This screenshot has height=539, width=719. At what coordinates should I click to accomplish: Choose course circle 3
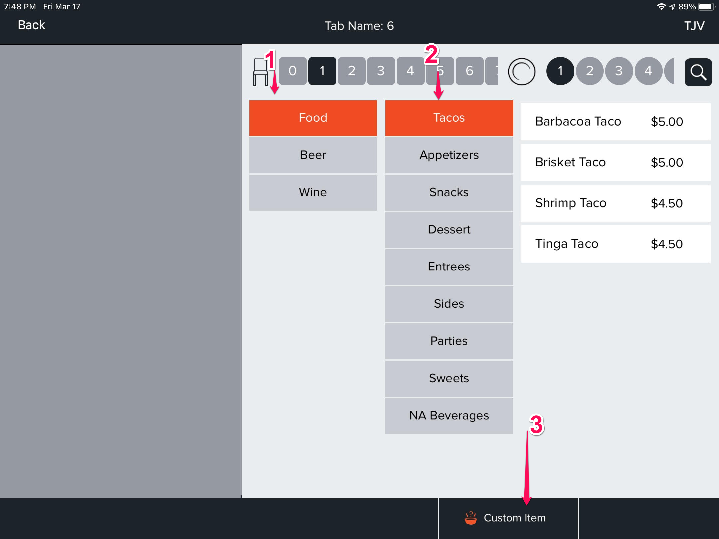click(x=619, y=71)
